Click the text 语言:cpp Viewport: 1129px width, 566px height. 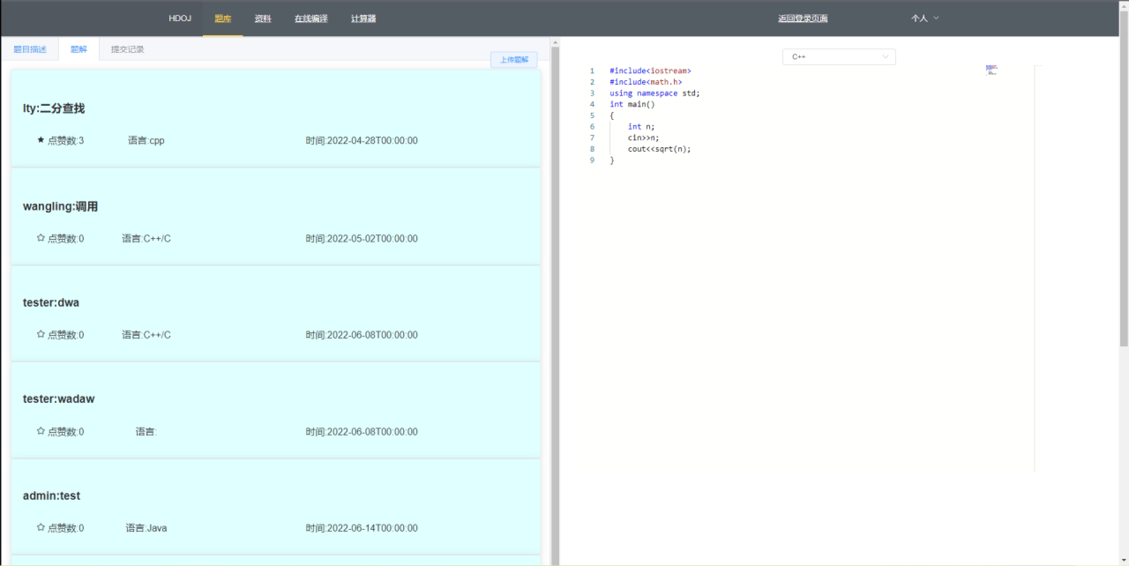tap(146, 141)
